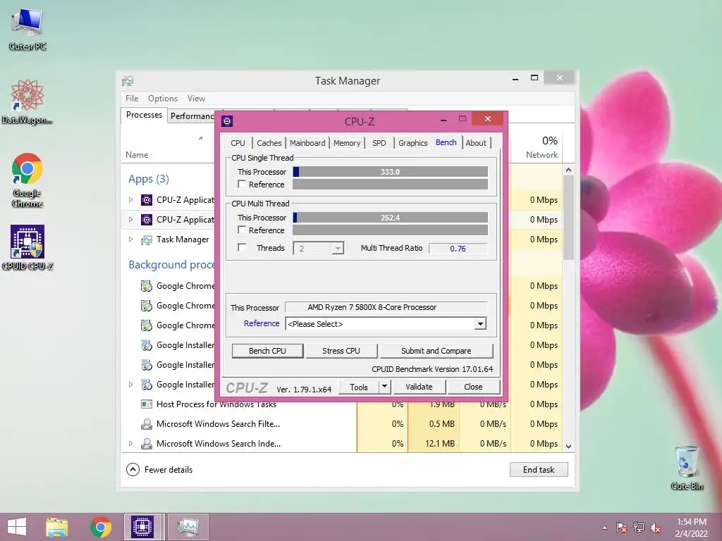Open the Windows Start button
This screenshot has width=722, height=541.
point(17,527)
